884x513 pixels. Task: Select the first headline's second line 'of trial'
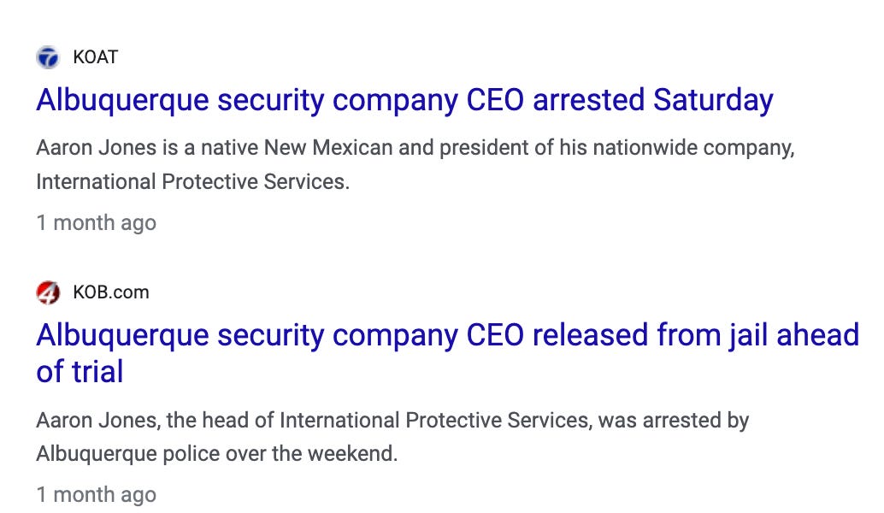(x=80, y=371)
